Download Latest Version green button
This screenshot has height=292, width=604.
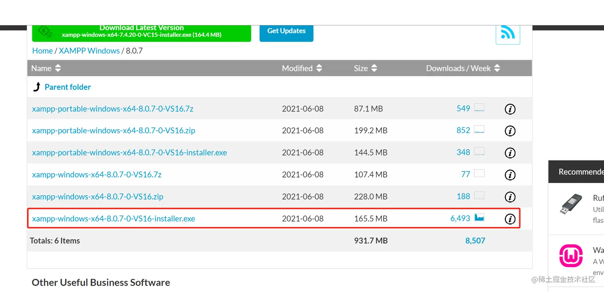click(141, 33)
